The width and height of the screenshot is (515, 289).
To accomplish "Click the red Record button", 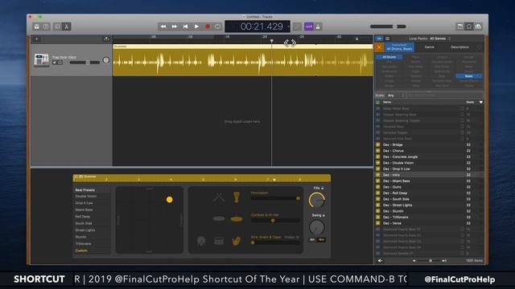I will click(208, 26).
